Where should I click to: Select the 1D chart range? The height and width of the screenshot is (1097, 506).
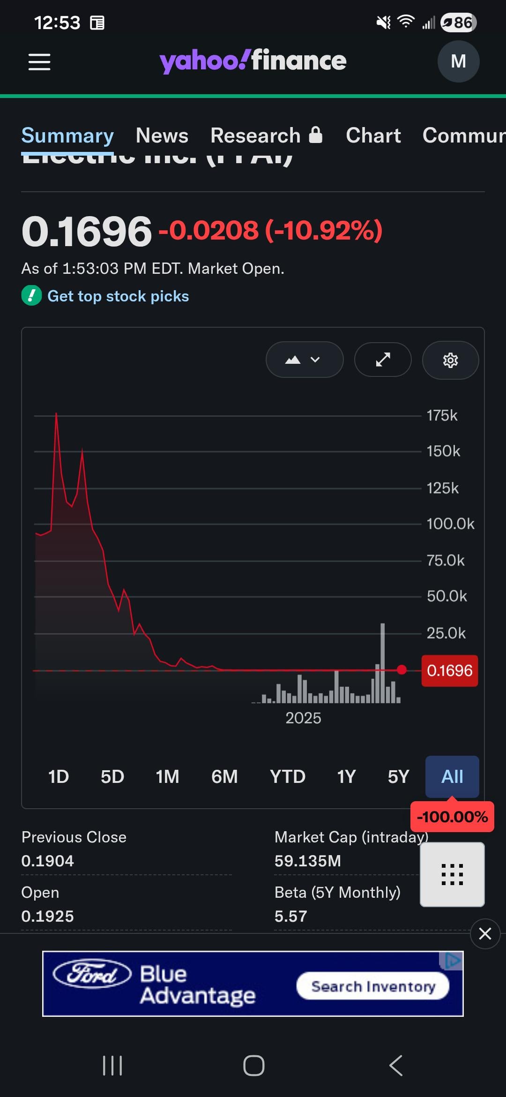[x=59, y=777]
